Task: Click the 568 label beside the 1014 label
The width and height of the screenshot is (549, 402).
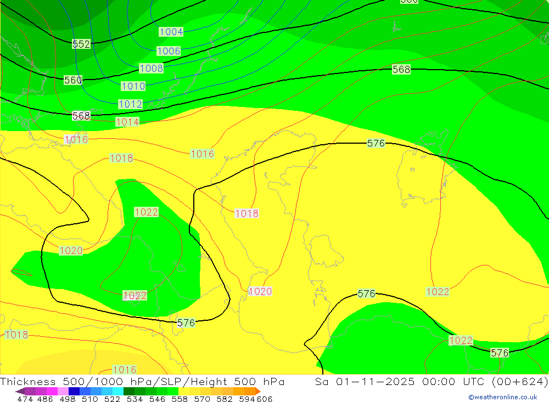Action: pyautogui.click(x=81, y=116)
